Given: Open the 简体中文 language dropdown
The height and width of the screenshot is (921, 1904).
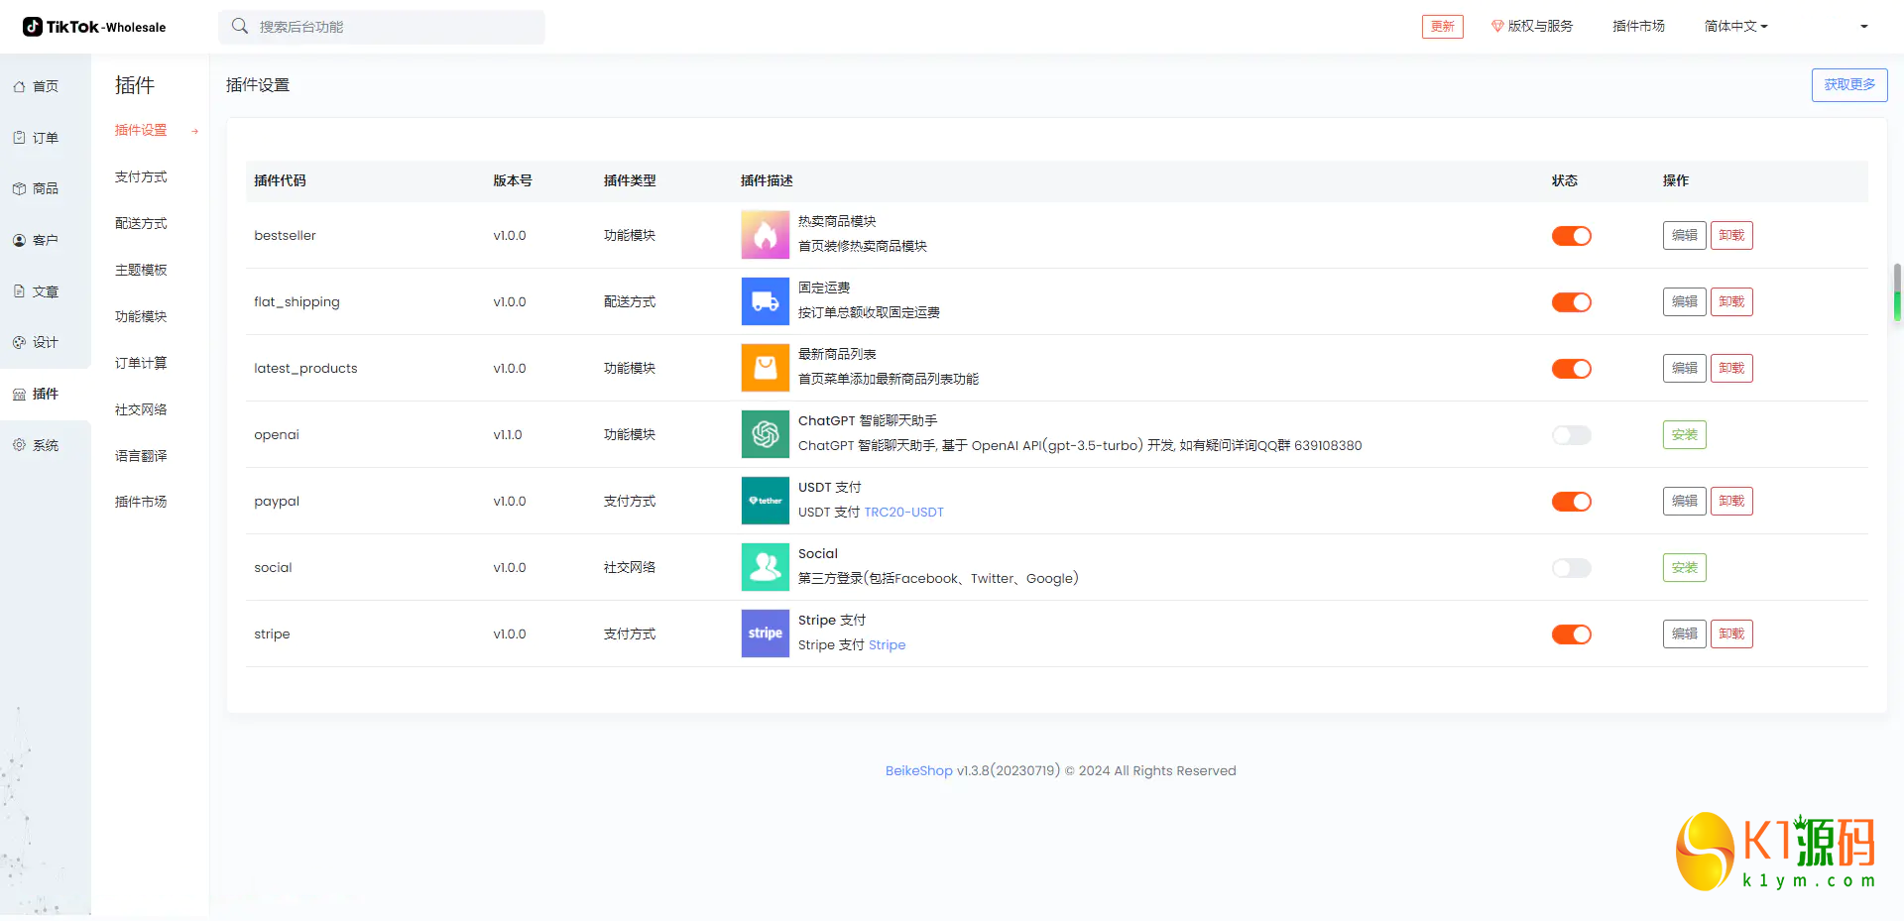Looking at the screenshot, I should click(x=1735, y=27).
